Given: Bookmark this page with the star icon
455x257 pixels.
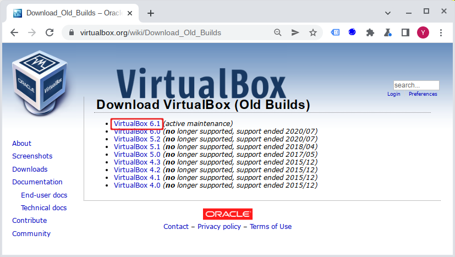Looking at the screenshot, I should pos(313,32).
